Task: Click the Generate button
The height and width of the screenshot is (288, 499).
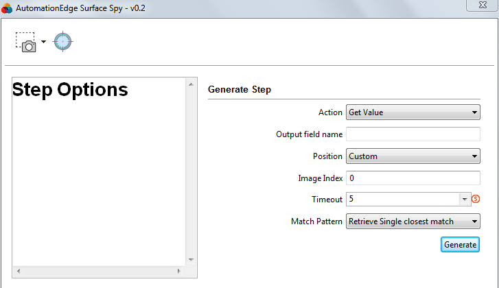Action: tap(460, 244)
